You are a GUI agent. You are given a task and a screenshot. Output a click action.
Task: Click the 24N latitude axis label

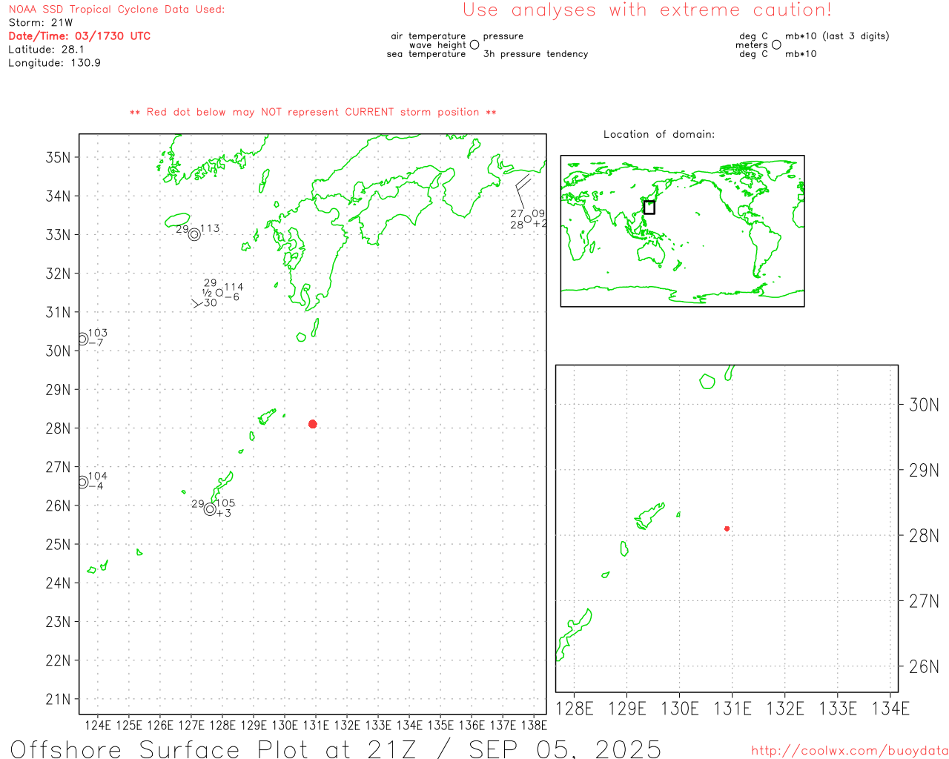tap(59, 583)
